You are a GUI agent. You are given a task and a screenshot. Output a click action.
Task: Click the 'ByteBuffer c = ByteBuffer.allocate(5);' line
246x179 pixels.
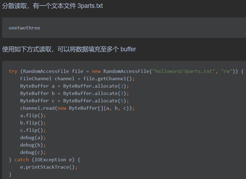74,101
